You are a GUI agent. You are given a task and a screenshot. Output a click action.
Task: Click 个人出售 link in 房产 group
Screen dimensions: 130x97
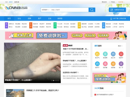pyautogui.click(x=60, y=24)
